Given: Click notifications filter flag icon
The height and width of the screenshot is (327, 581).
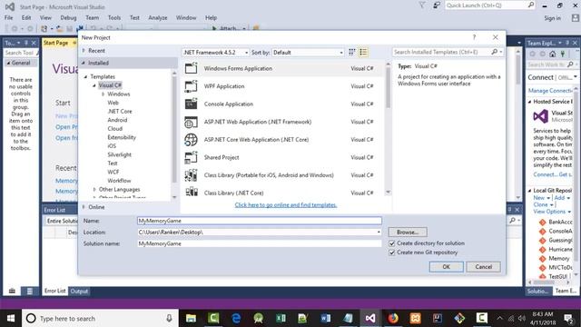Looking at the screenshot, I should click(422, 5).
